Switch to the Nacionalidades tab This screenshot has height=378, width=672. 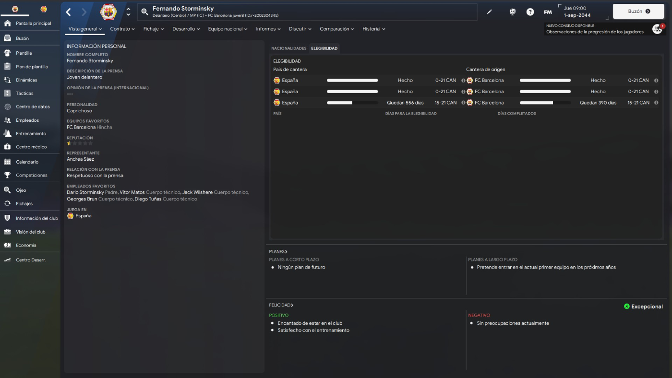tap(288, 48)
